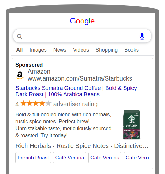
Task: Open the Starbucks Sumatra coffee bag image
Action: click(x=132, y=125)
